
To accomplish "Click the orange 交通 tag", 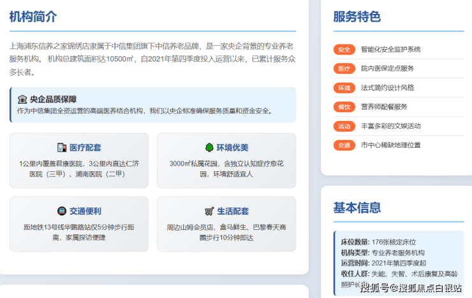I will [x=344, y=145].
